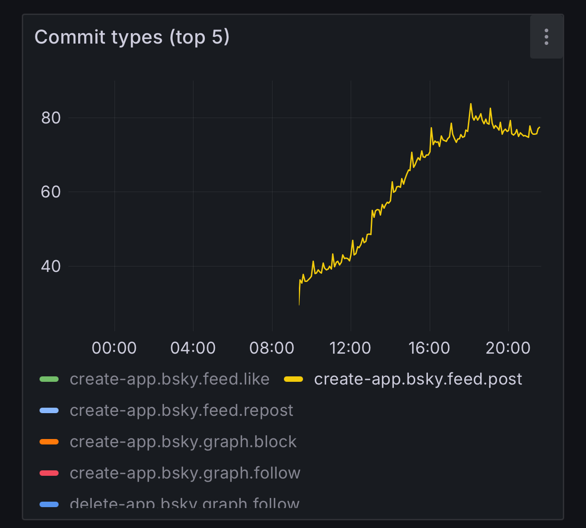Viewport: 586px width, 528px height.
Task: Change the yellow color swatch for feed.post
Action: click(x=293, y=380)
